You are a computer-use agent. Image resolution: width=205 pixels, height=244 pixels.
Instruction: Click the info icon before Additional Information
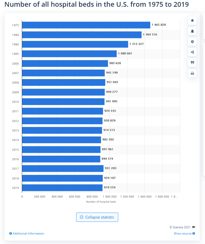pos(11,233)
